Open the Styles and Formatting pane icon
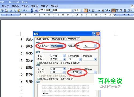134x97 pixels. tap(36, 10)
